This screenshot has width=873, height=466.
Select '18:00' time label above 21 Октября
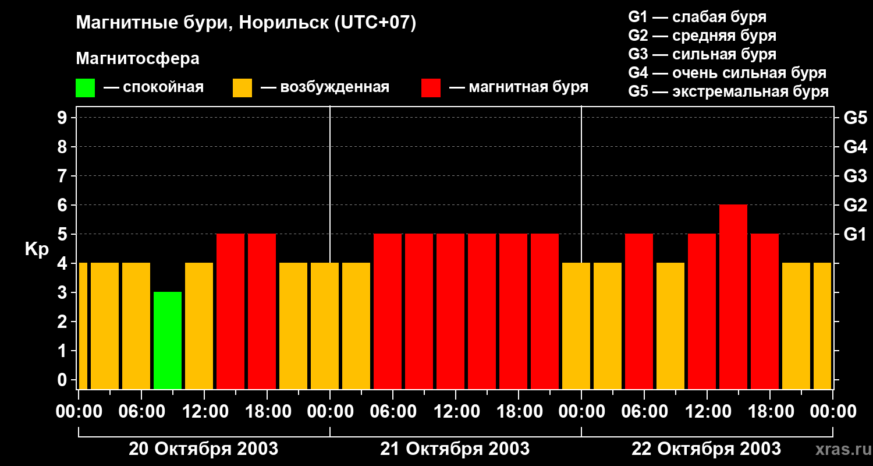(519, 411)
